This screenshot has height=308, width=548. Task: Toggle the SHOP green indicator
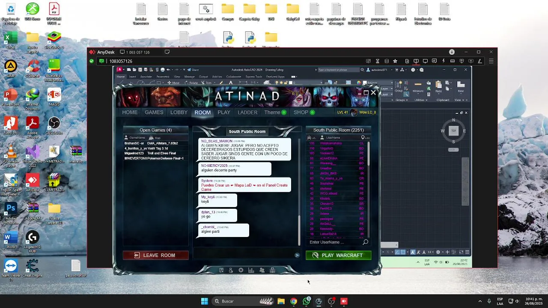312,113
